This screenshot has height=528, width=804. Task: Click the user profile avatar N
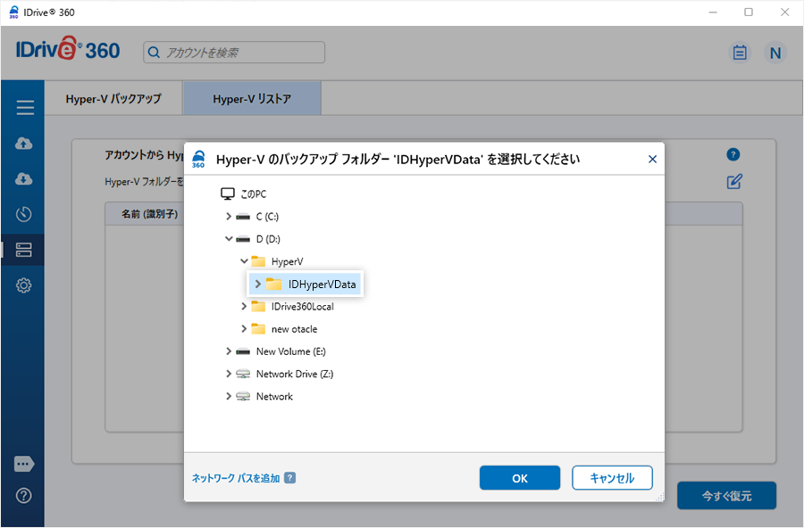(775, 53)
